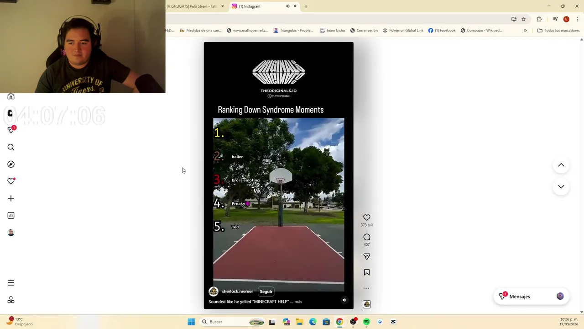Open dashboard chart icon in sidebar

pos(11,215)
